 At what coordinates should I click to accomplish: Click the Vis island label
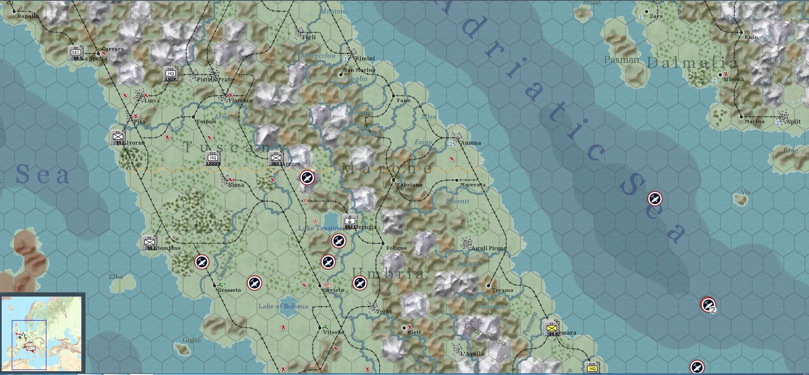[x=746, y=192]
